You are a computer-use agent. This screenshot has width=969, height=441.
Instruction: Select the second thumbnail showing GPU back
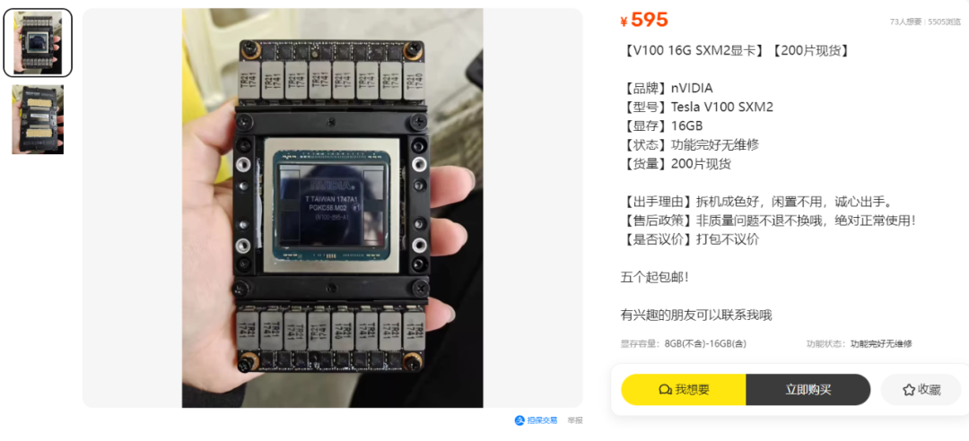click(x=38, y=119)
